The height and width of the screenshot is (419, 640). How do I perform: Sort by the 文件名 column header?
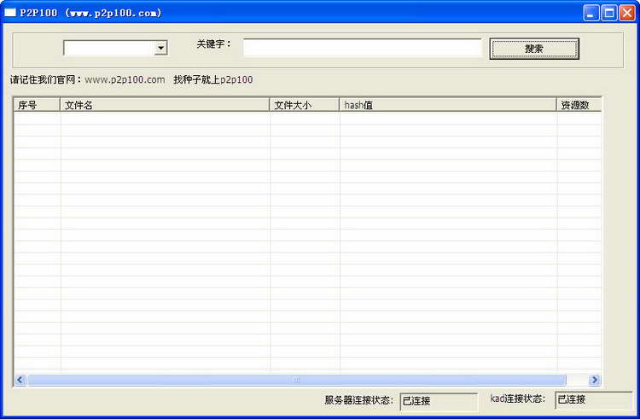(x=165, y=105)
